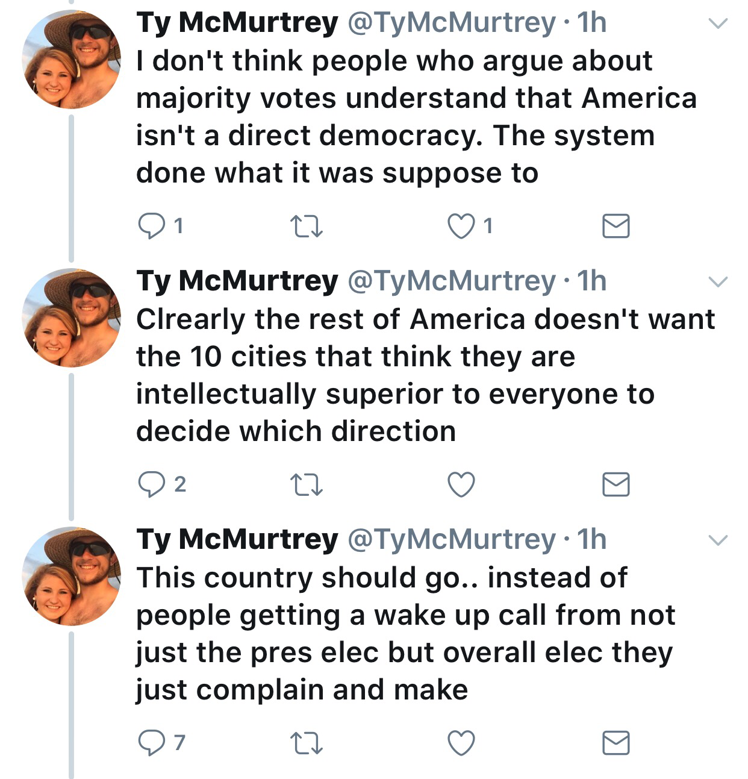Open the chevron menu on the third tweet
Image resolution: width=748 pixels, height=779 pixels.
[717, 540]
